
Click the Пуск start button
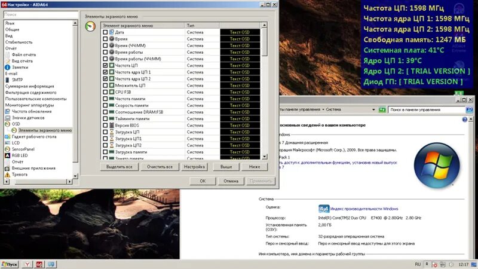coord(10,264)
